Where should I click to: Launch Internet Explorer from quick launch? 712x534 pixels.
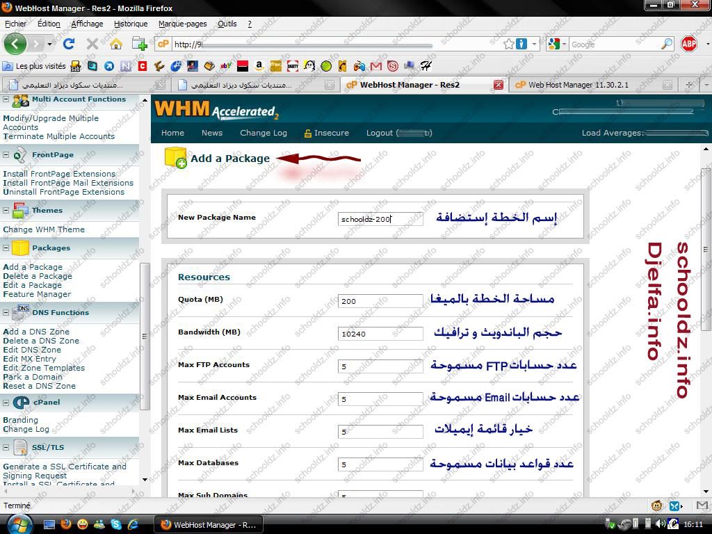click(133, 524)
